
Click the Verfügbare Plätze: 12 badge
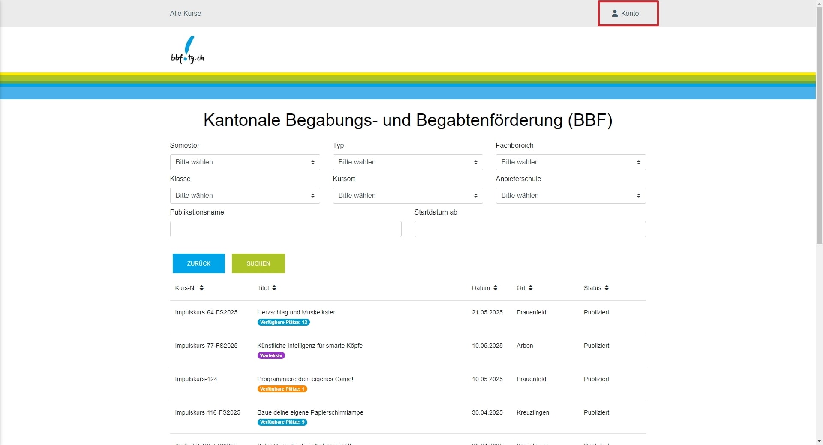pos(283,322)
